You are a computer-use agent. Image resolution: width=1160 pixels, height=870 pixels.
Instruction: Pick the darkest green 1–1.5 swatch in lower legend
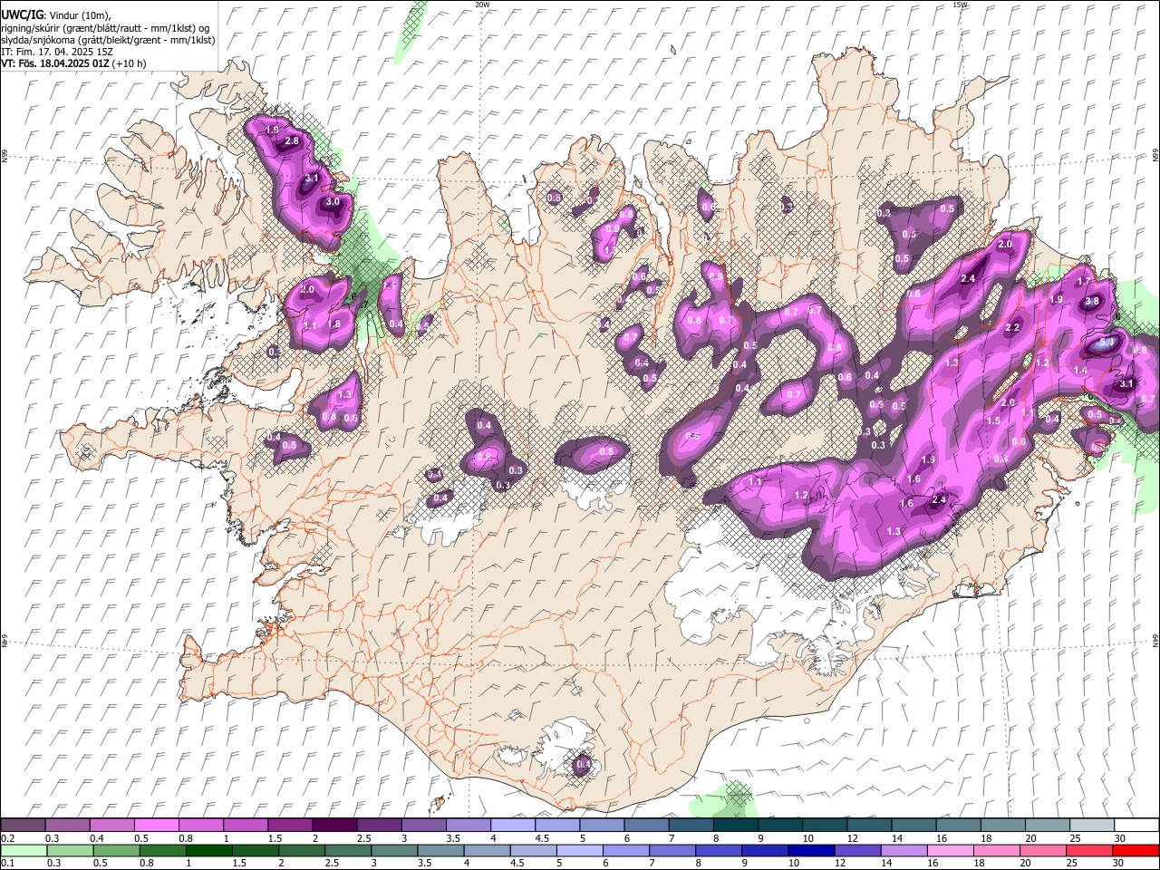208,850
